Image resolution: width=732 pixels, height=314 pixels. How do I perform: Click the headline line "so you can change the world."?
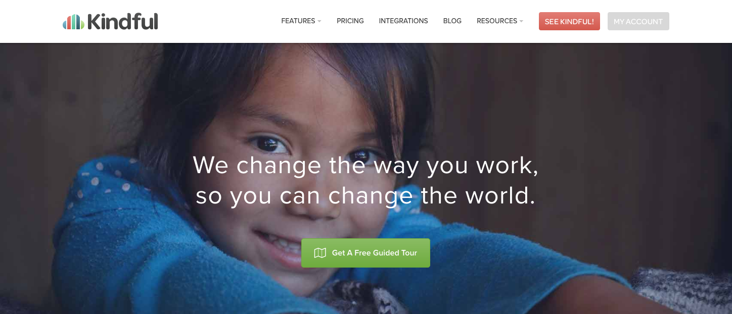pyautogui.click(x=365, y=196)
